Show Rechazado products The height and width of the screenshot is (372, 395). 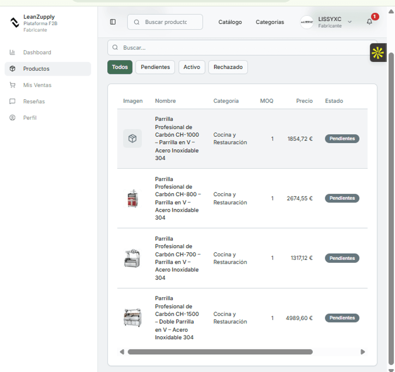click(228, 67)
